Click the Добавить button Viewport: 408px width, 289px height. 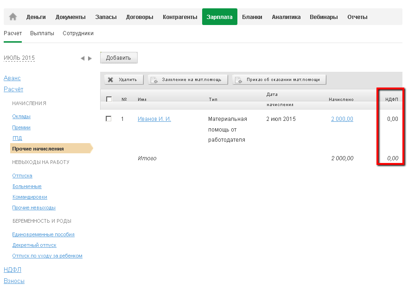click(119, 58)
